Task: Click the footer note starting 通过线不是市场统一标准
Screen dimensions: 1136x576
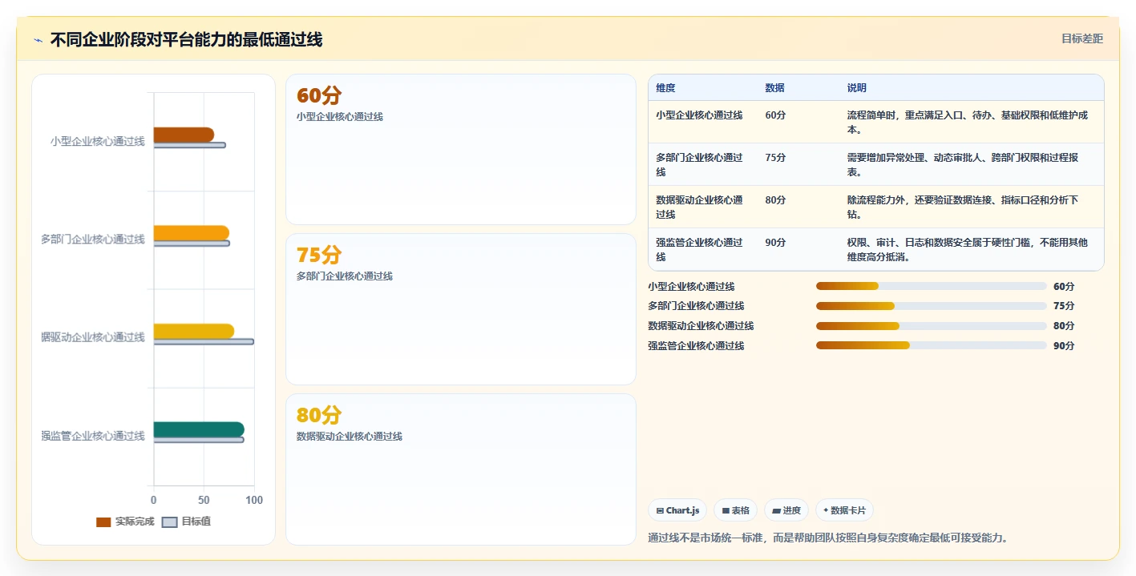Action: pos(828,538)
